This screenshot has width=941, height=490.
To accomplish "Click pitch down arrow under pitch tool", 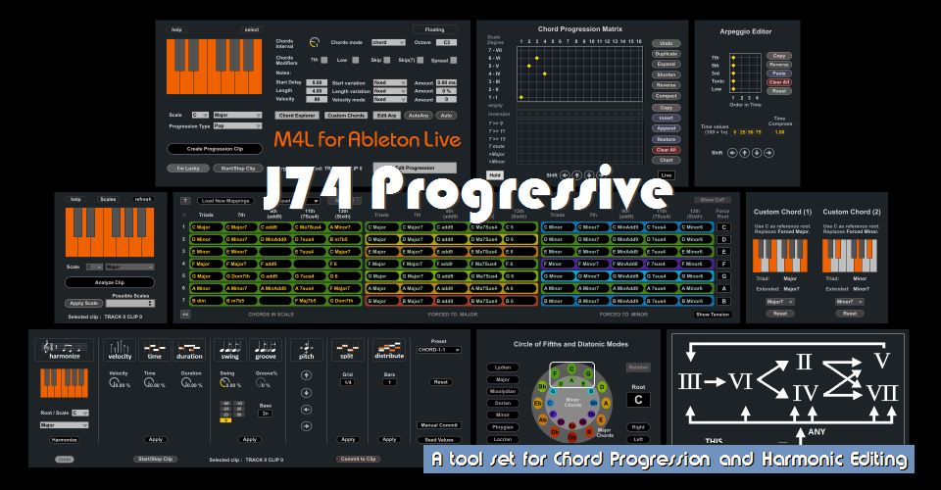I will pos(306,392).
